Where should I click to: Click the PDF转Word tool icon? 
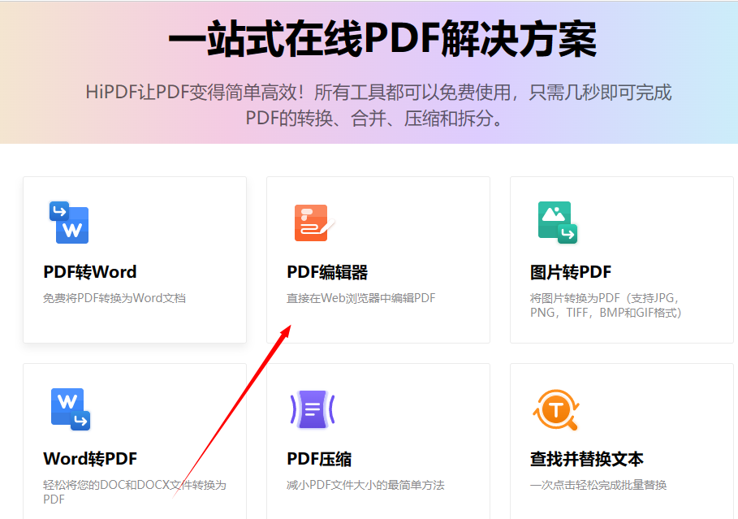[69, 223]
